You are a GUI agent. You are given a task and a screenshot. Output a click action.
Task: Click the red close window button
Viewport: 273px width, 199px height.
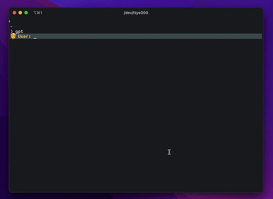click(x=15, y=13)
